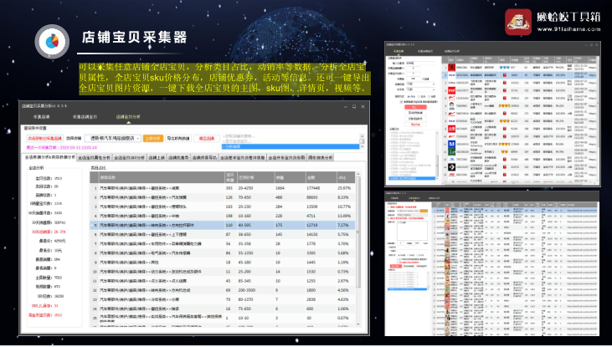Click the red 30-day sell-through rate statistic
Screen dimensions: 612x347
click(49, 232)
